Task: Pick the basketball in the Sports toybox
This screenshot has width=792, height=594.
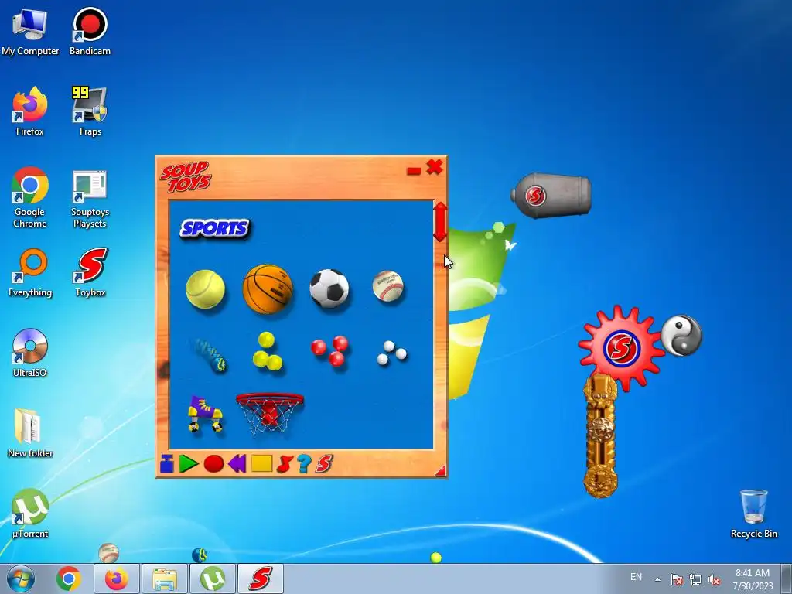Action: tap(268, 289)
